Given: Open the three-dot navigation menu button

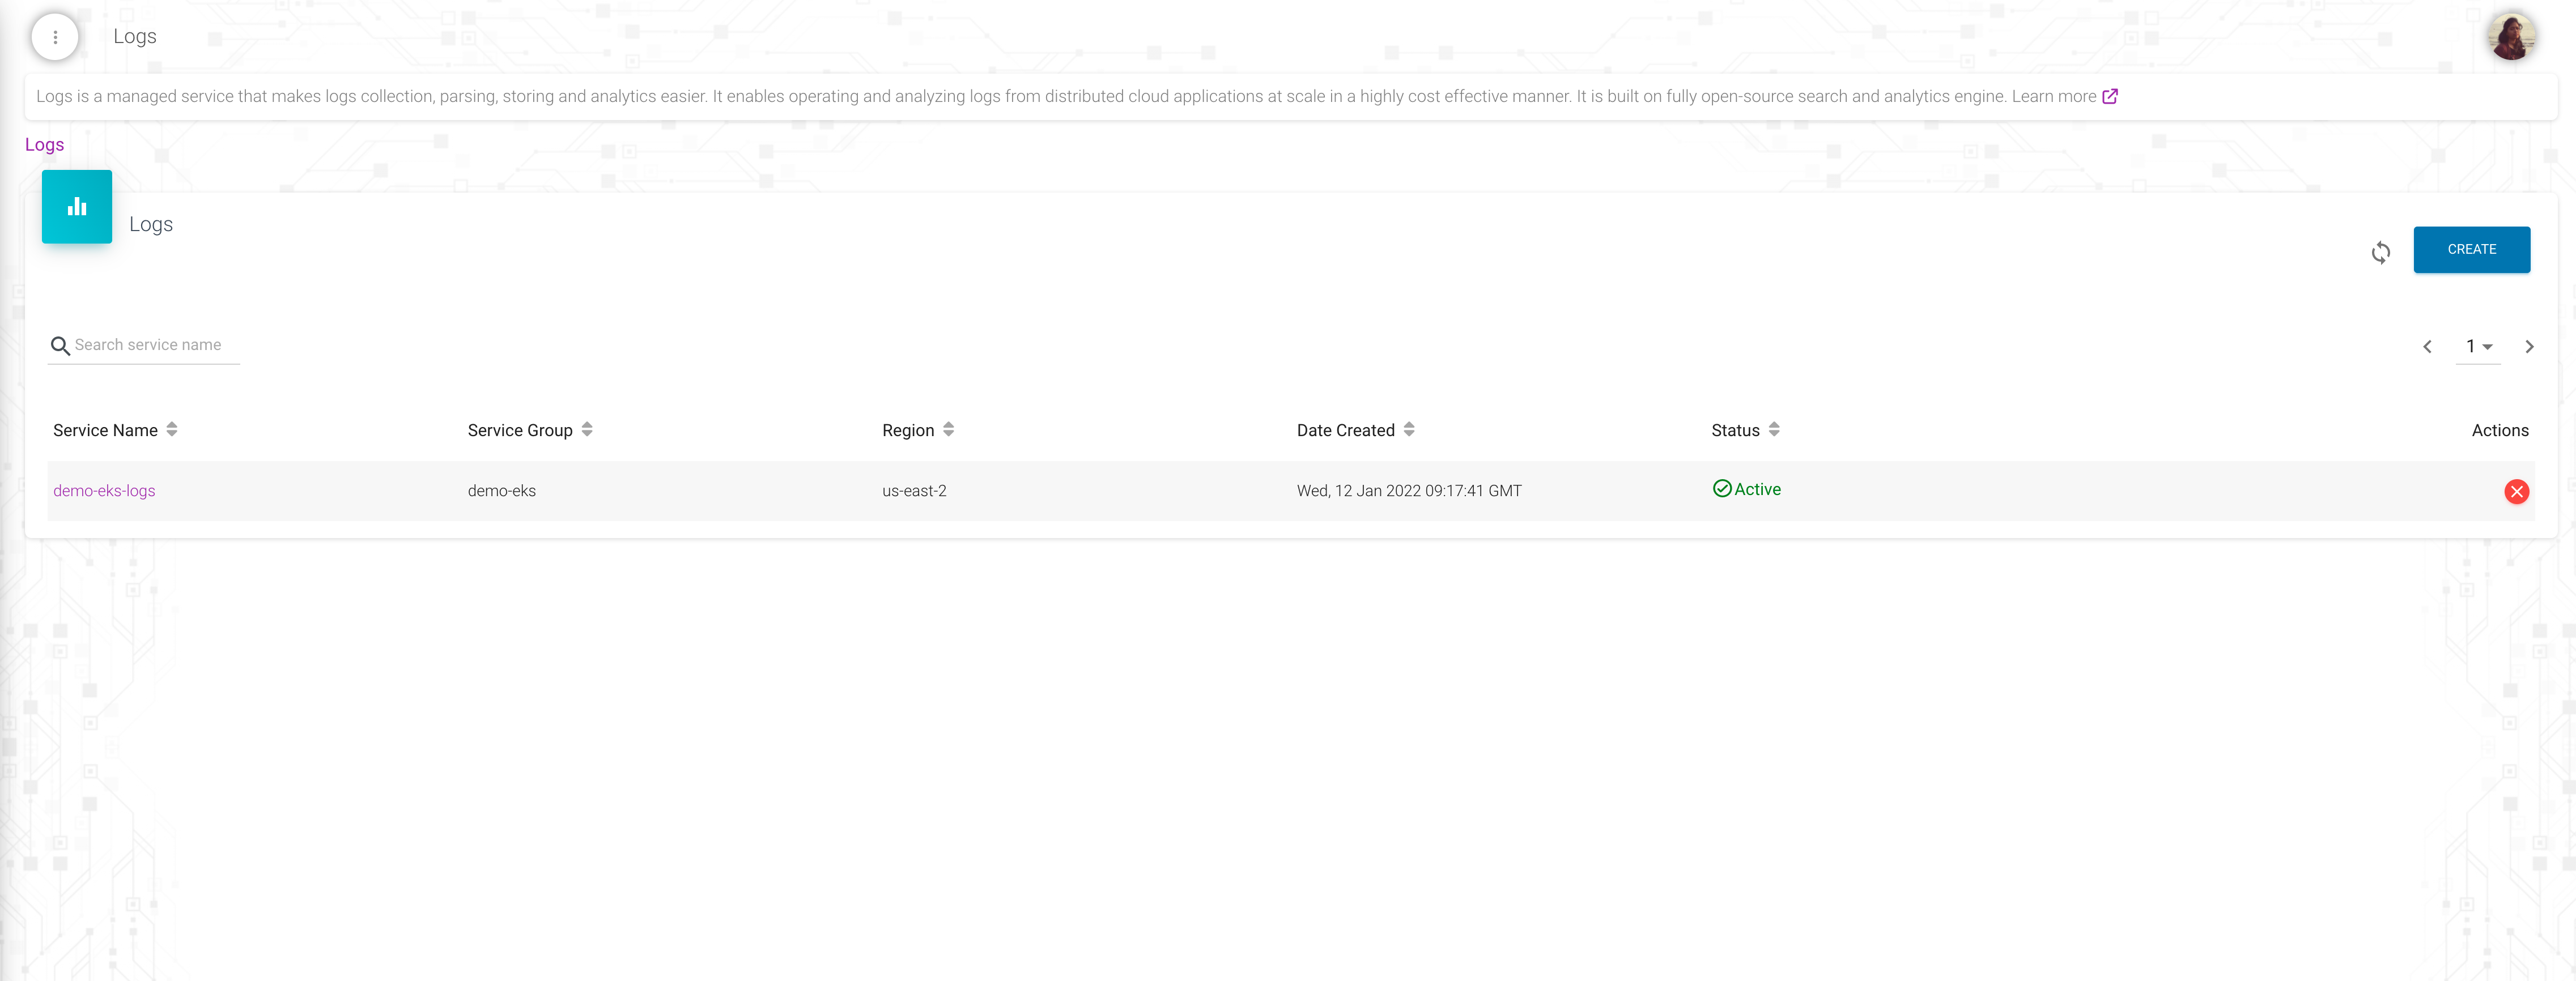Looking at the screenshot, I should 55,37.
